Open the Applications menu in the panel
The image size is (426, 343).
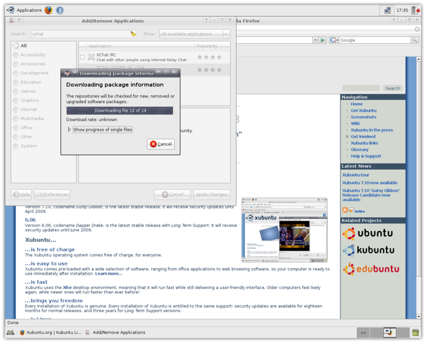coord(24,10)
